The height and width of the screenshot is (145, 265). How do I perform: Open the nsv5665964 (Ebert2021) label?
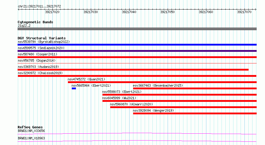pos(91,85)
